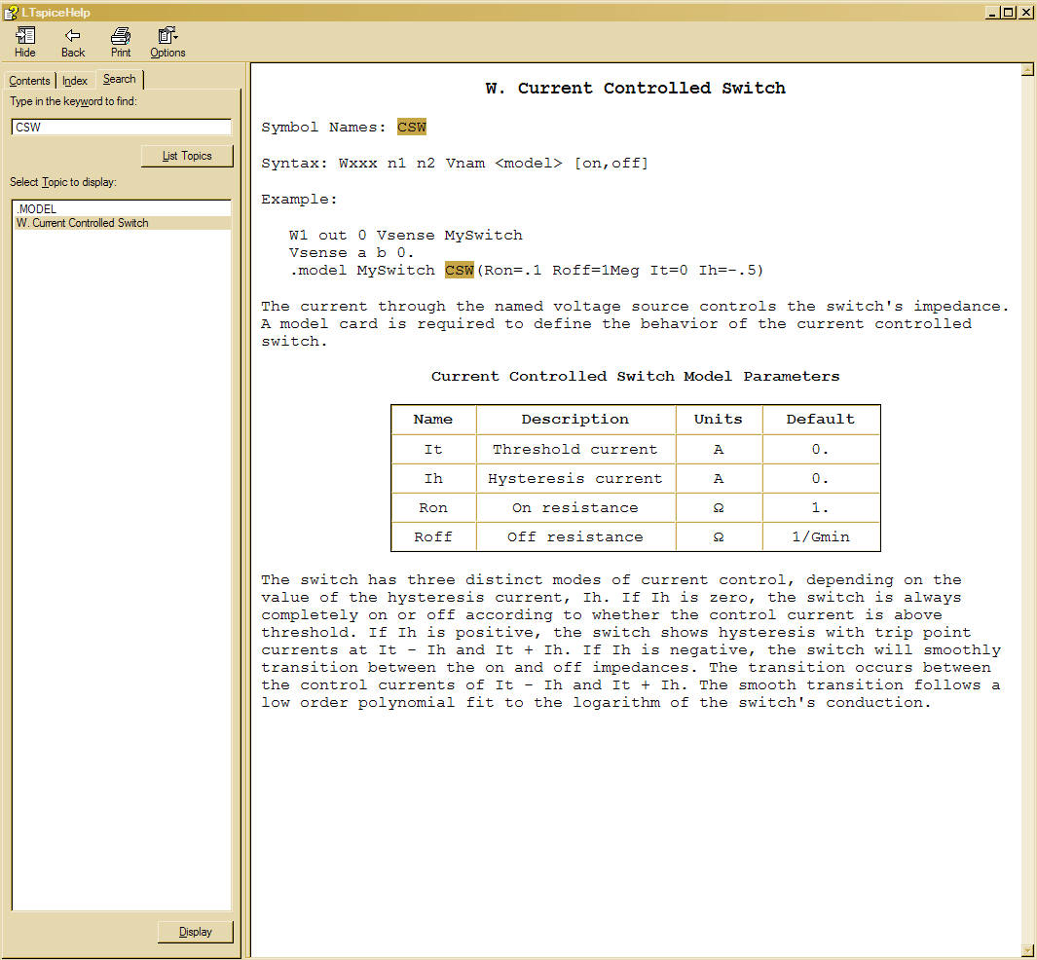1037x960 pixels.
Task: Click the Ron cell in the table
Action: (x=433, y=508)
